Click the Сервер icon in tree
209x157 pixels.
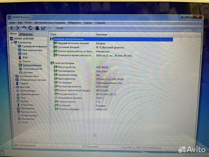point(17,83)
